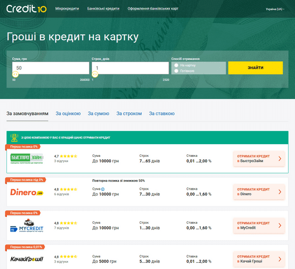This screenshot has height=269, width=295.
Task: Open the Україна (UA) country dropdown
Action: pos(275,9)
